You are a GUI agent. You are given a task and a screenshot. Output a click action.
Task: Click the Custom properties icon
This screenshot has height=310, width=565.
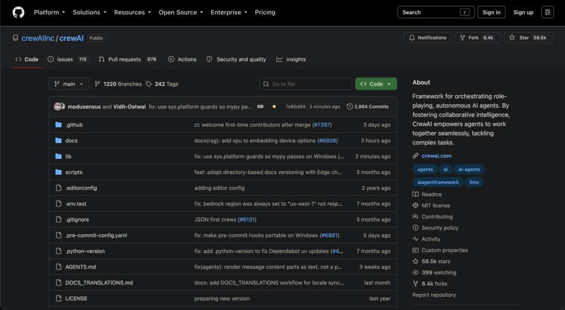(415, 250)
